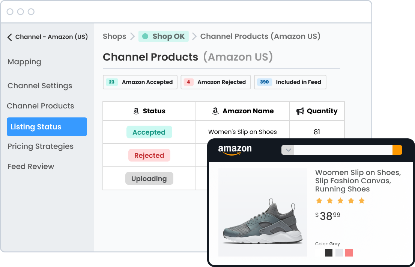Click the Amazon icon in the Status column header
This screenshot has width=415, height=267.
point(136,111)
